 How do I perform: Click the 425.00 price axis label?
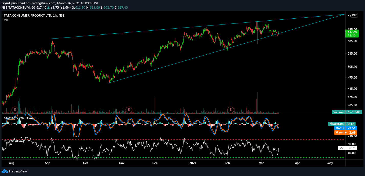(x=352, y=97)
